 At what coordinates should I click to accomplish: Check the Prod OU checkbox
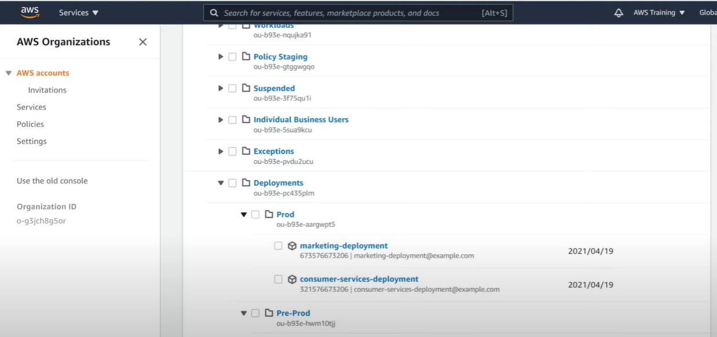(x=255, y=215)
